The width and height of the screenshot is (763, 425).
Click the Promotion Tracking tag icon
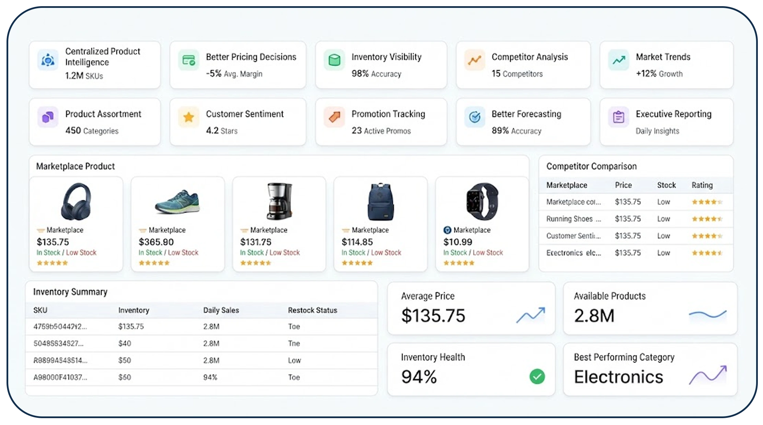point(334,117)
